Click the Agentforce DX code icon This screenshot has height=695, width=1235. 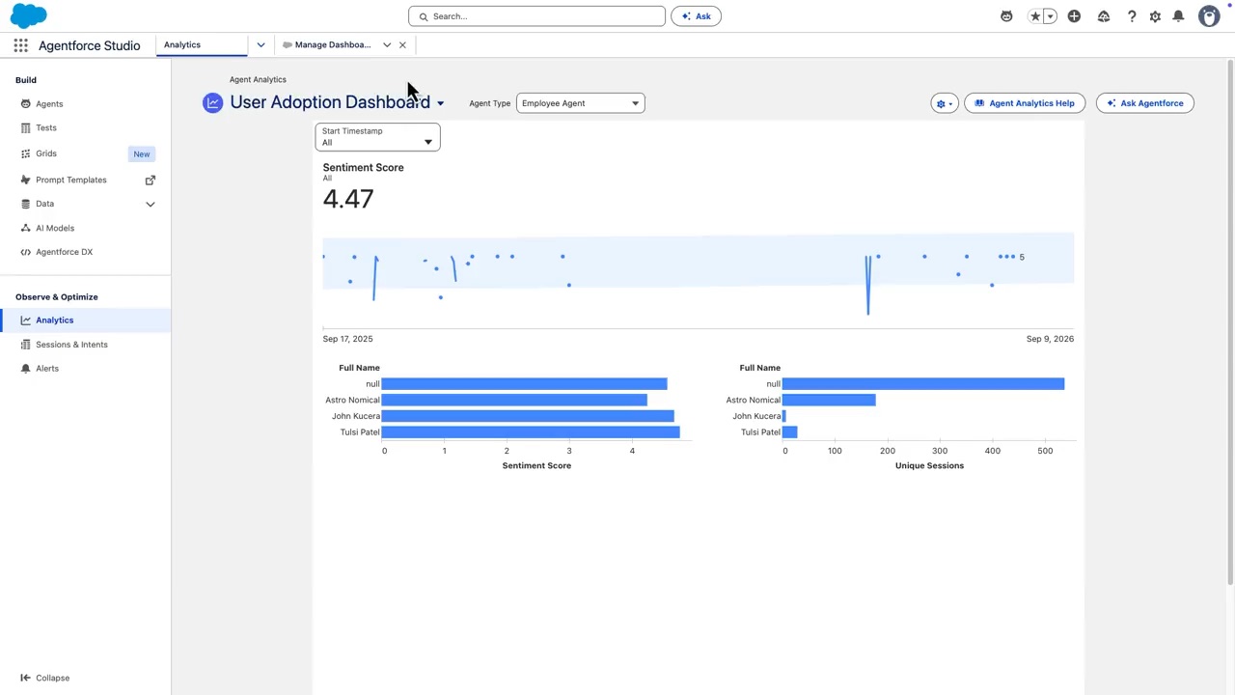tap(26, 252)
